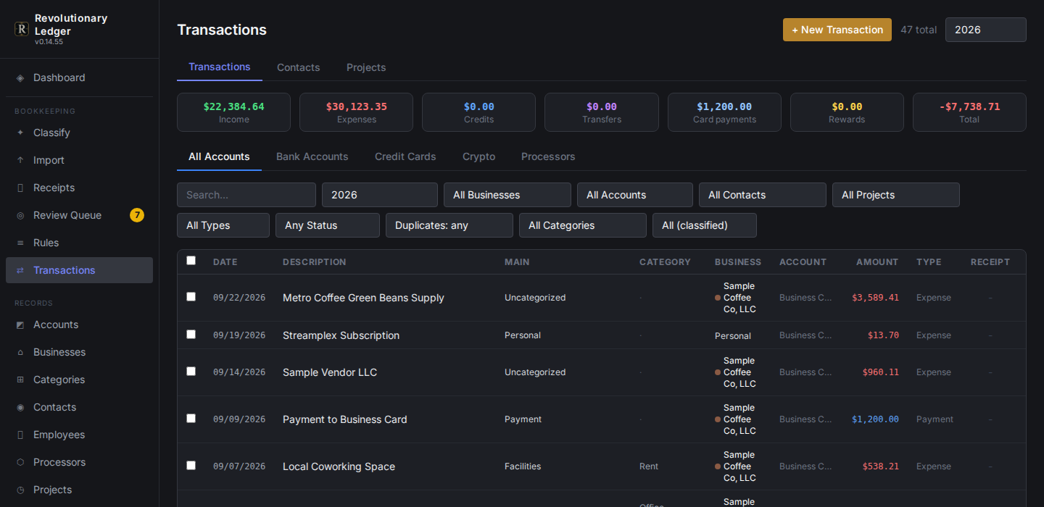Image resolution: width=1044 pixels, height=507 pixels.
Task: Open the Any Status filter dropdown
Action: tap(328, 225)
